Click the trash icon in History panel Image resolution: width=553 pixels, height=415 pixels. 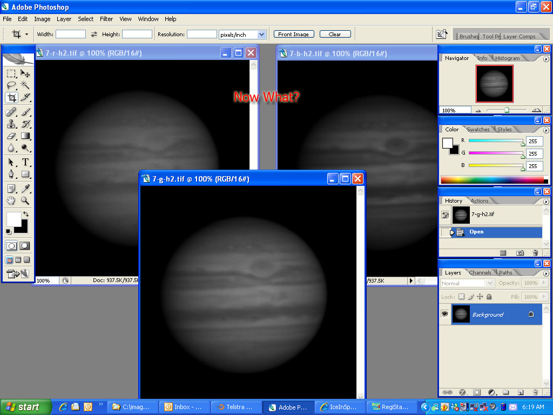pyautogui.click(x=535, y=253)
